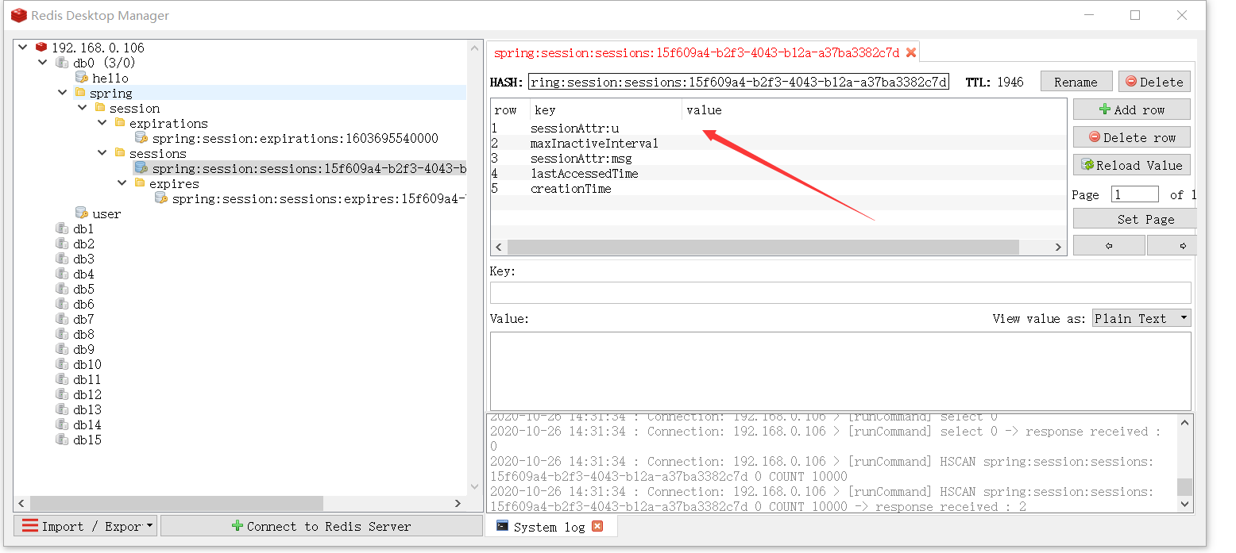Focus the Page number field

tap(1134, 194)
